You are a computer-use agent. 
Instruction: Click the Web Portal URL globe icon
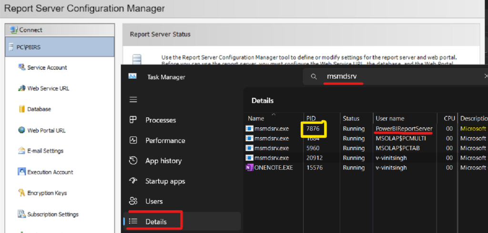coord(22,130)
